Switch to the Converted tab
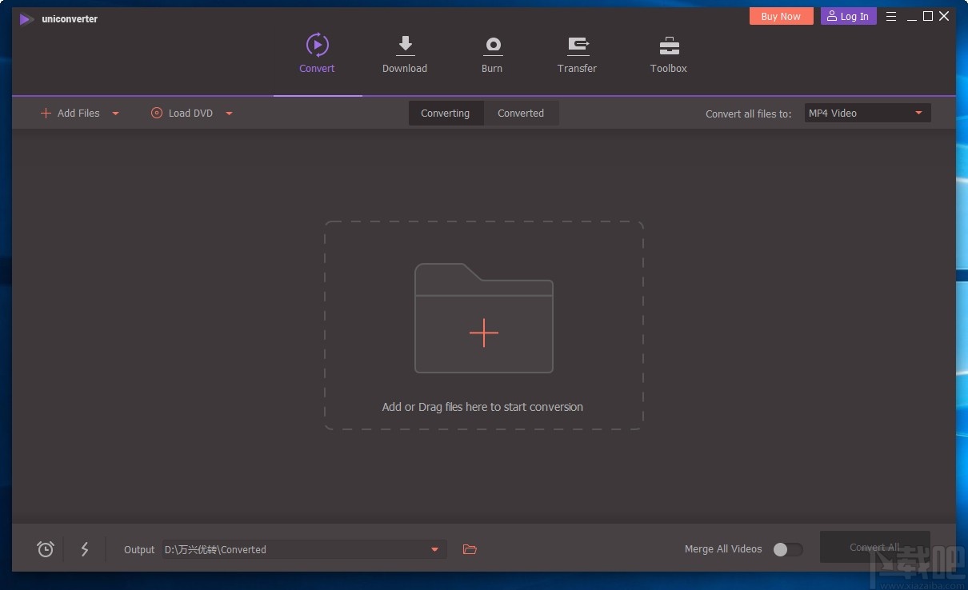 pyautogui.click(x=521, y=113)
